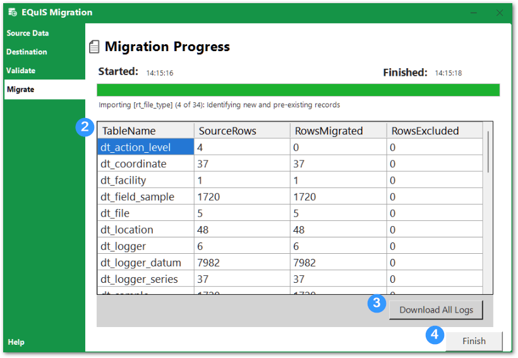Close the EQuIS Migration window

pos(500,13)
